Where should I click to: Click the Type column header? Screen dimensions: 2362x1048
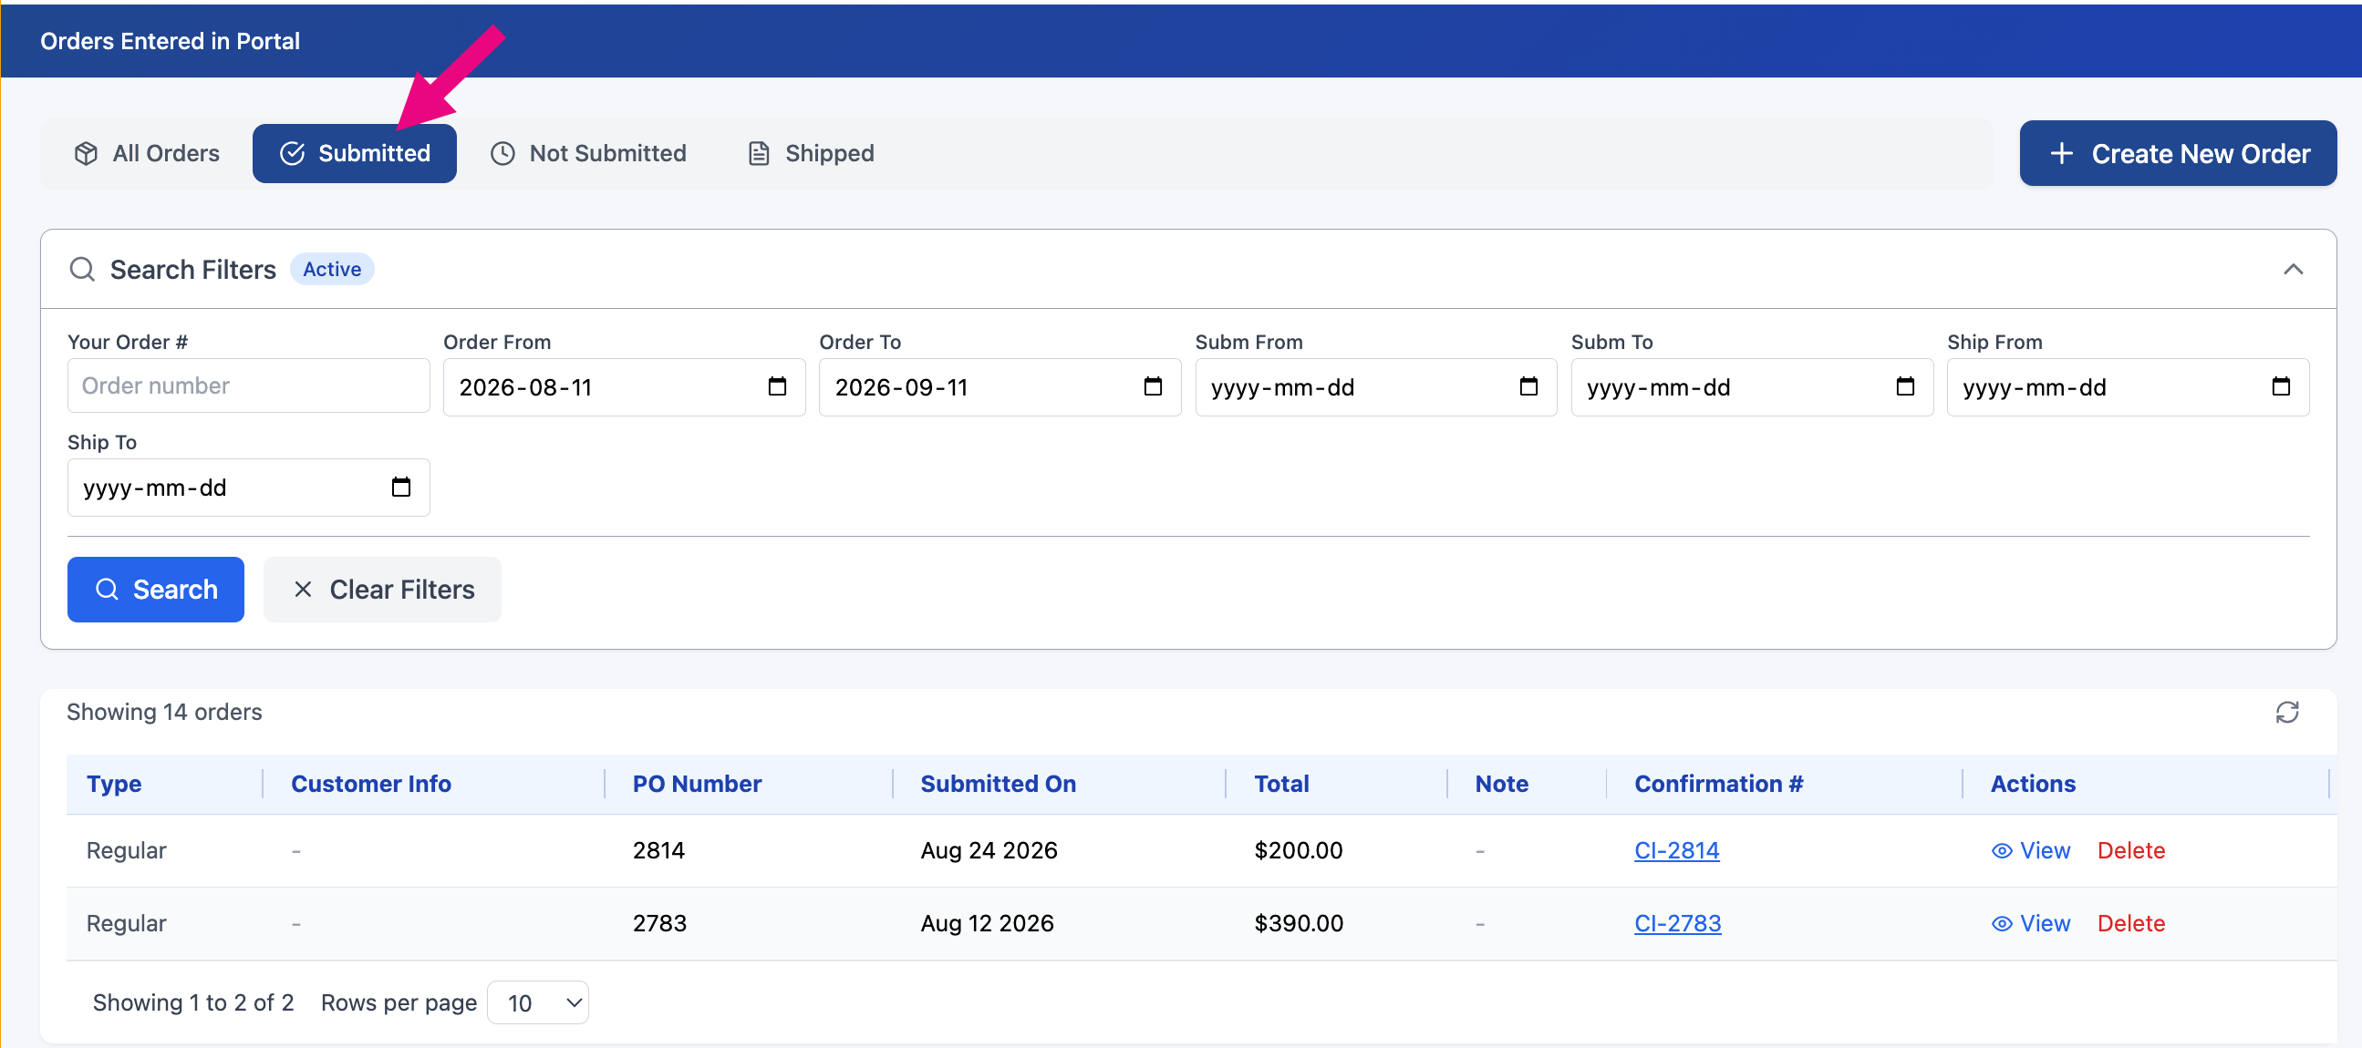114,783
